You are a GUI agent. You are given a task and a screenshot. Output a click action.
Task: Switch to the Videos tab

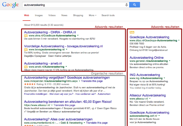52,15
